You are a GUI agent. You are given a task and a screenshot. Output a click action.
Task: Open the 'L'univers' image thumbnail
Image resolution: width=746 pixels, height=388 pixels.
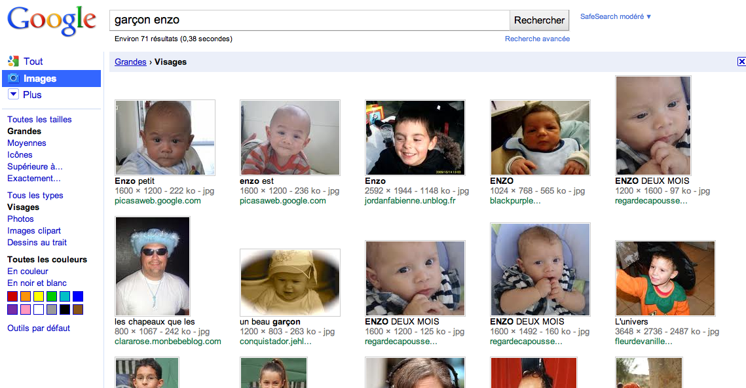pyautogui.click(x=665, y=279)
